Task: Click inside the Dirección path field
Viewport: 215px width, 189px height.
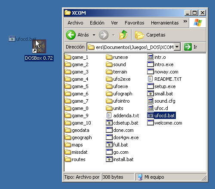Action: pos(131,47)
